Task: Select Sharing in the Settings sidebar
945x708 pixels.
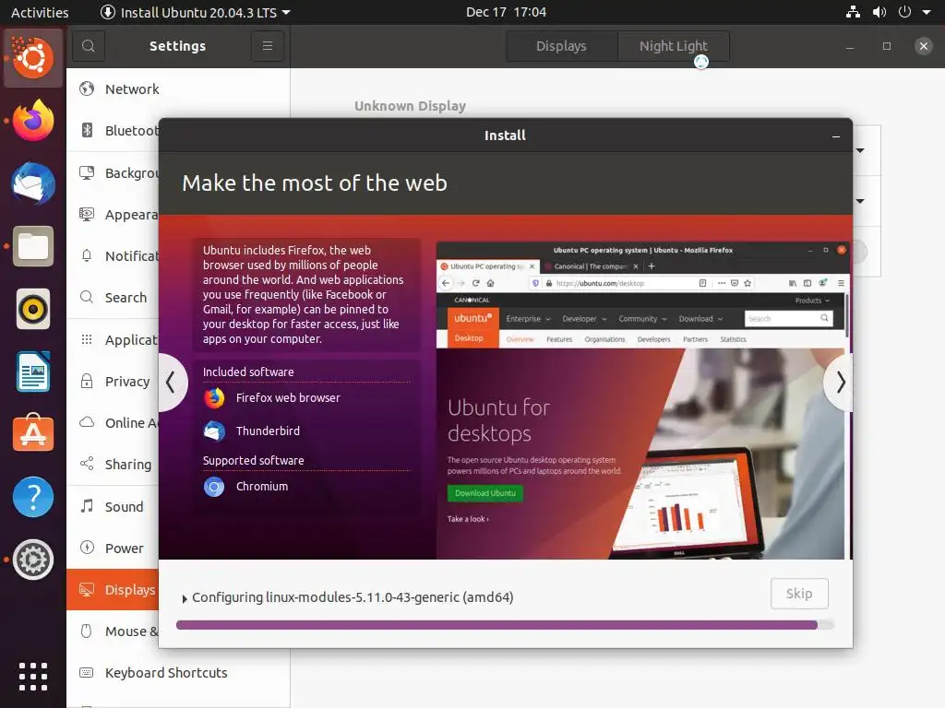Action: coord(113,465)
